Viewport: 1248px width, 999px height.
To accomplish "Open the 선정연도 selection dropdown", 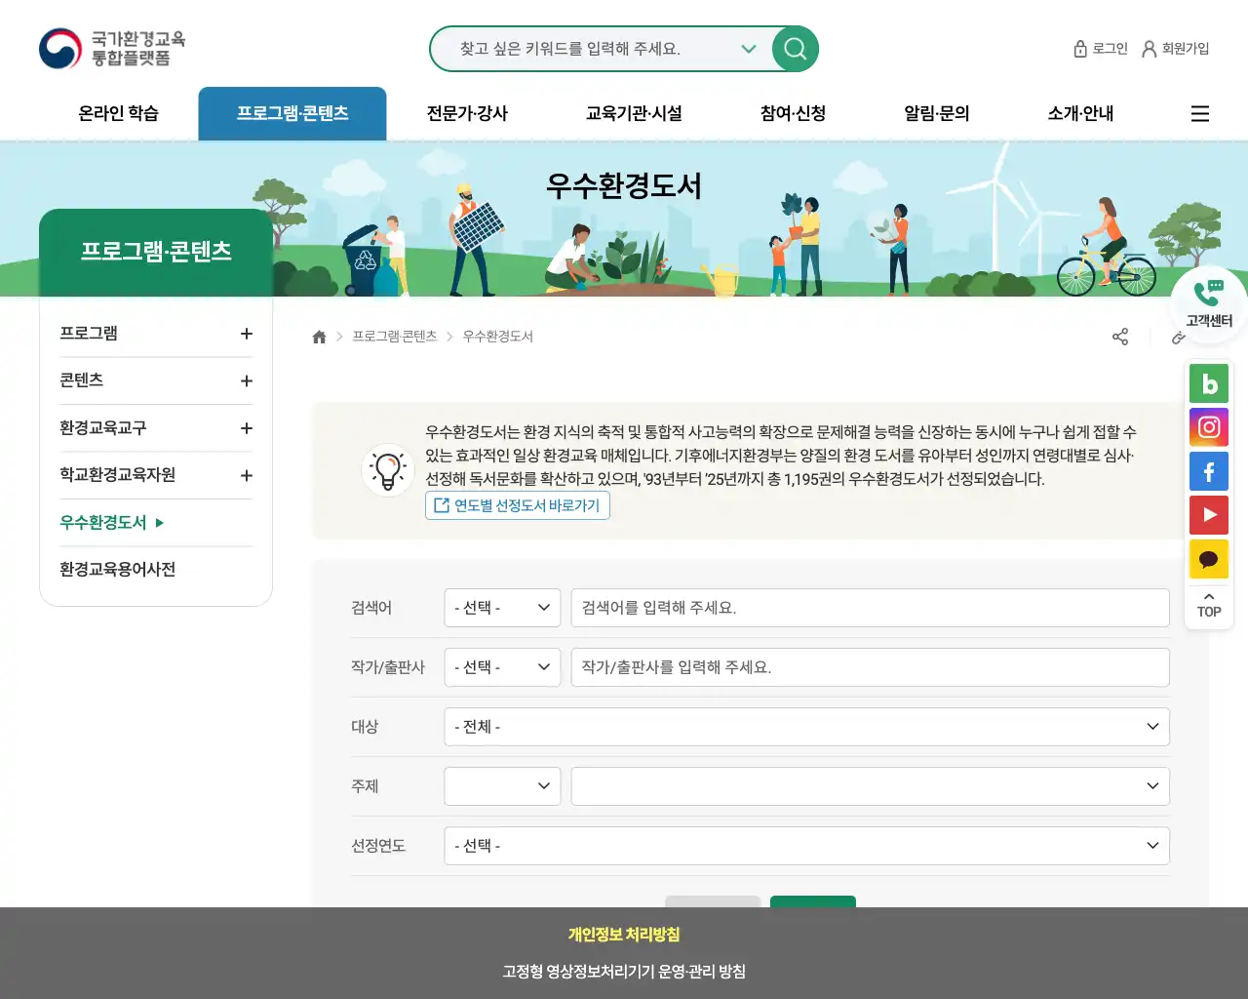I will tap(806, 846).
